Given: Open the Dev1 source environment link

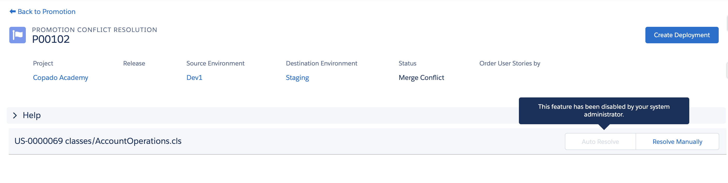Looking at the screenshot, I should tap(194, 78).
